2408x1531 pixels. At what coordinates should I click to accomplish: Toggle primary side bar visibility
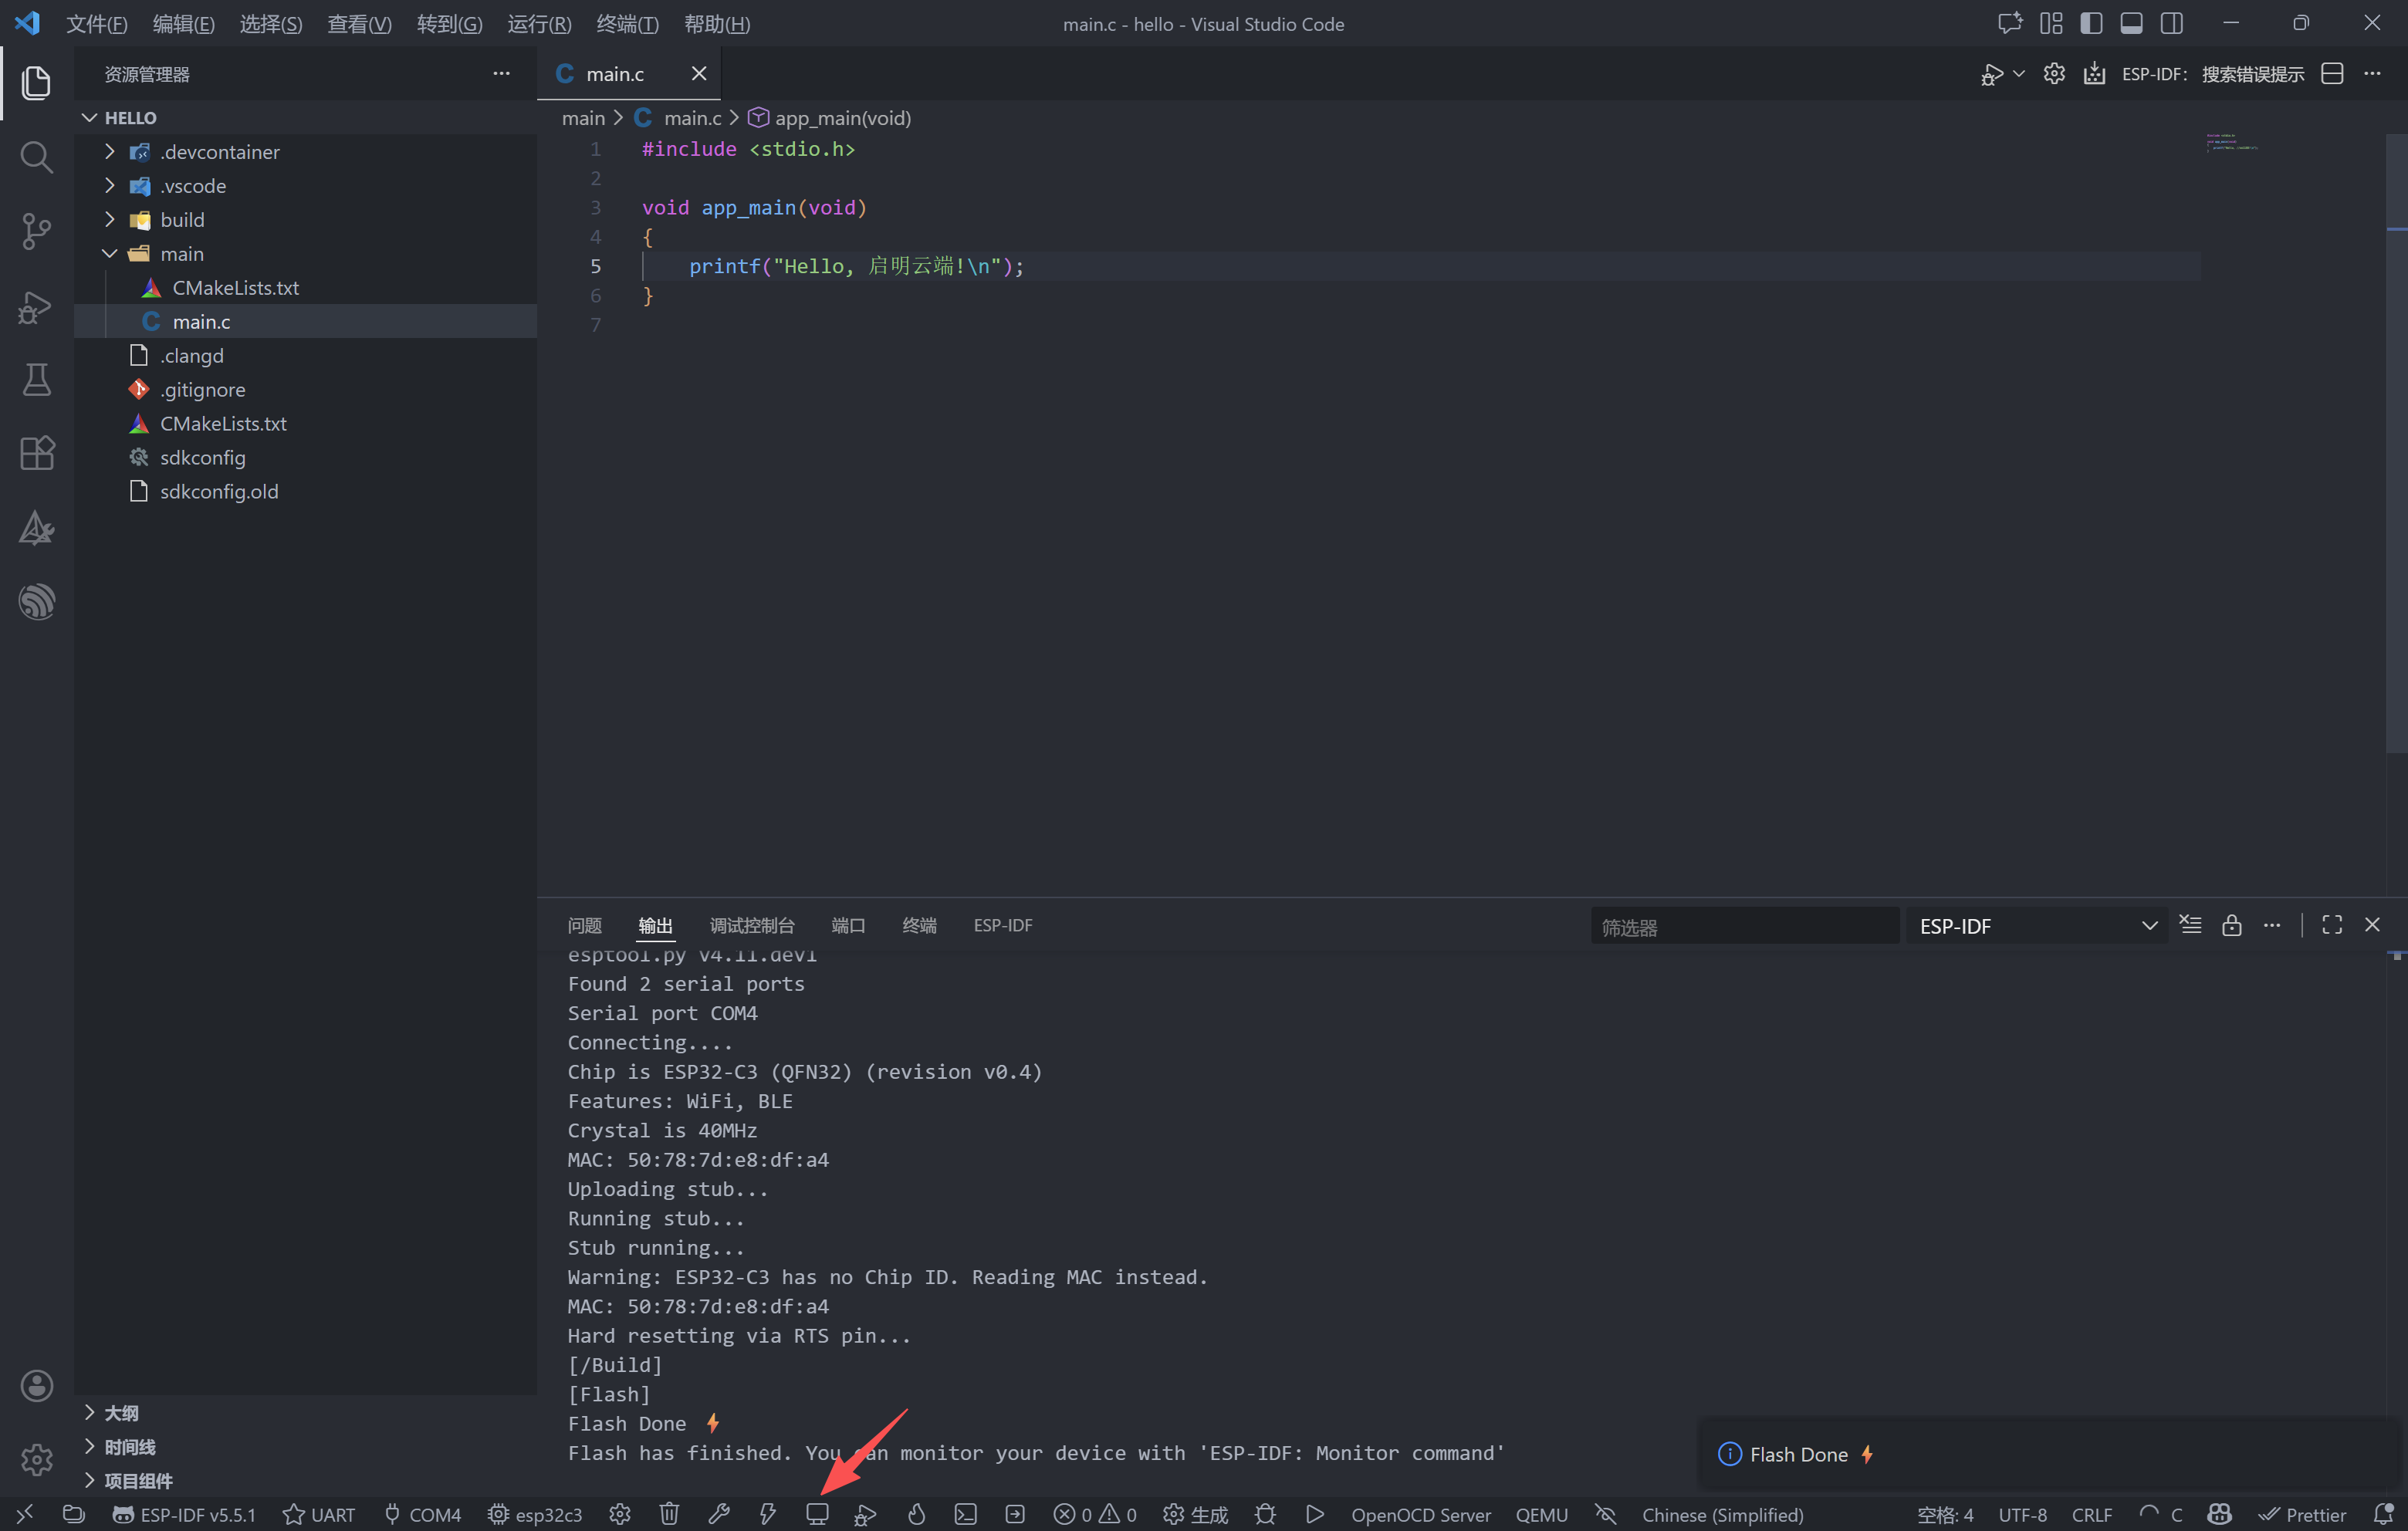[x=2091, y=23]
